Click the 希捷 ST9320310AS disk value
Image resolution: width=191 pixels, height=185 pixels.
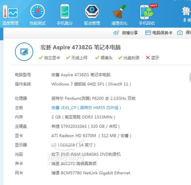point(86,127)
